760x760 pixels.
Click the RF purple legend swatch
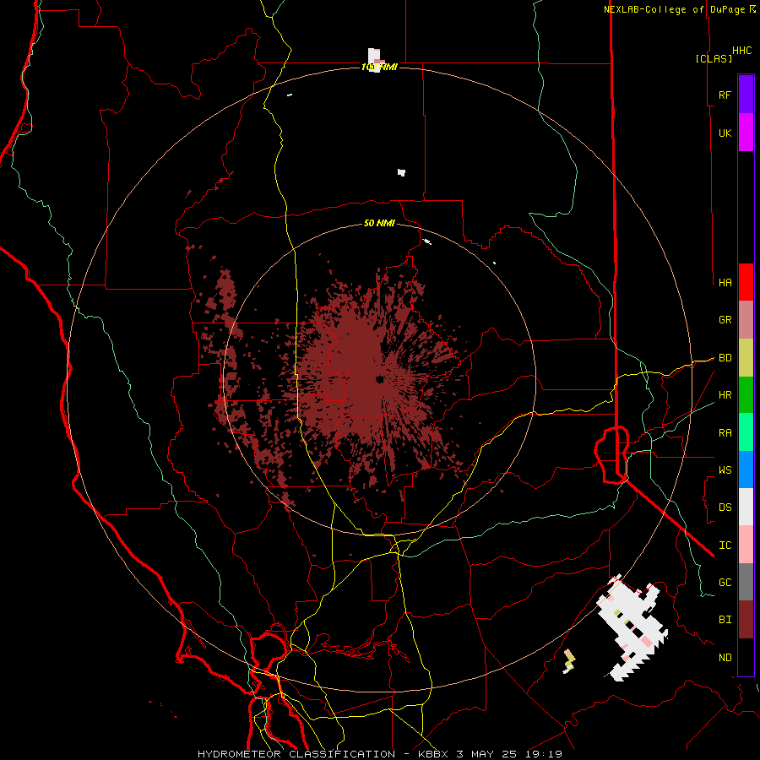(746, 95)
